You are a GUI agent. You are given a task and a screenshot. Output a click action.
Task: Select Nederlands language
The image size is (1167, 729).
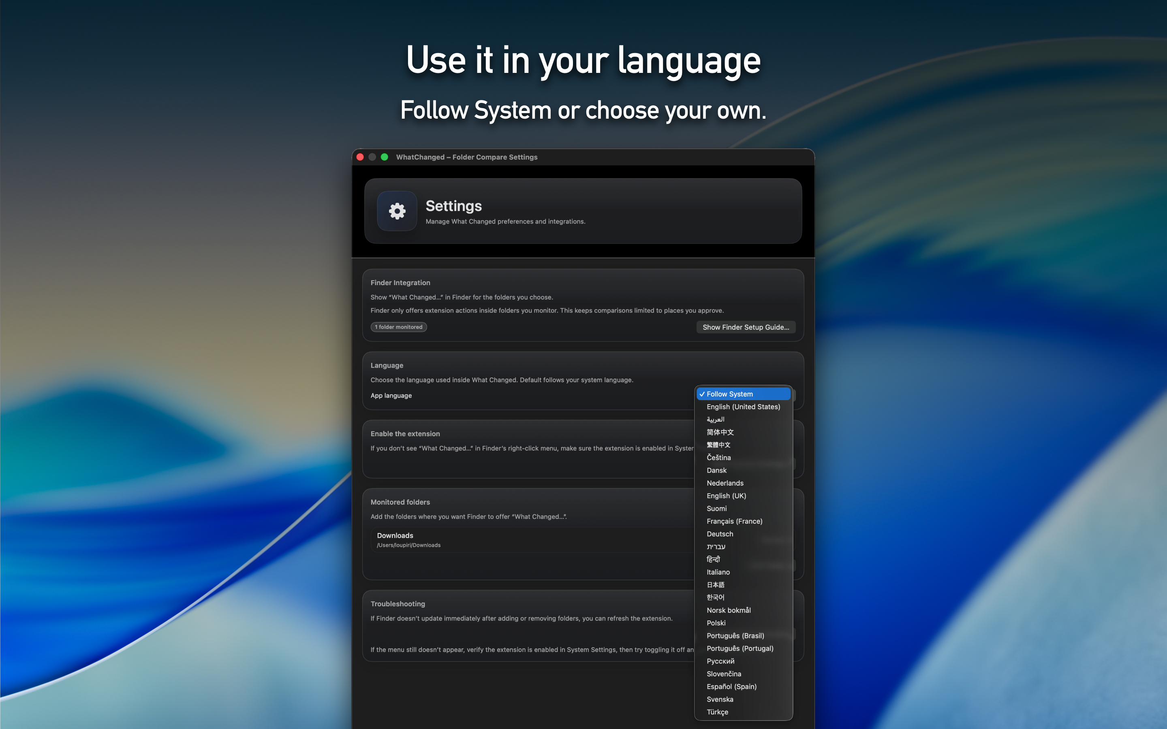click(743, 483)
